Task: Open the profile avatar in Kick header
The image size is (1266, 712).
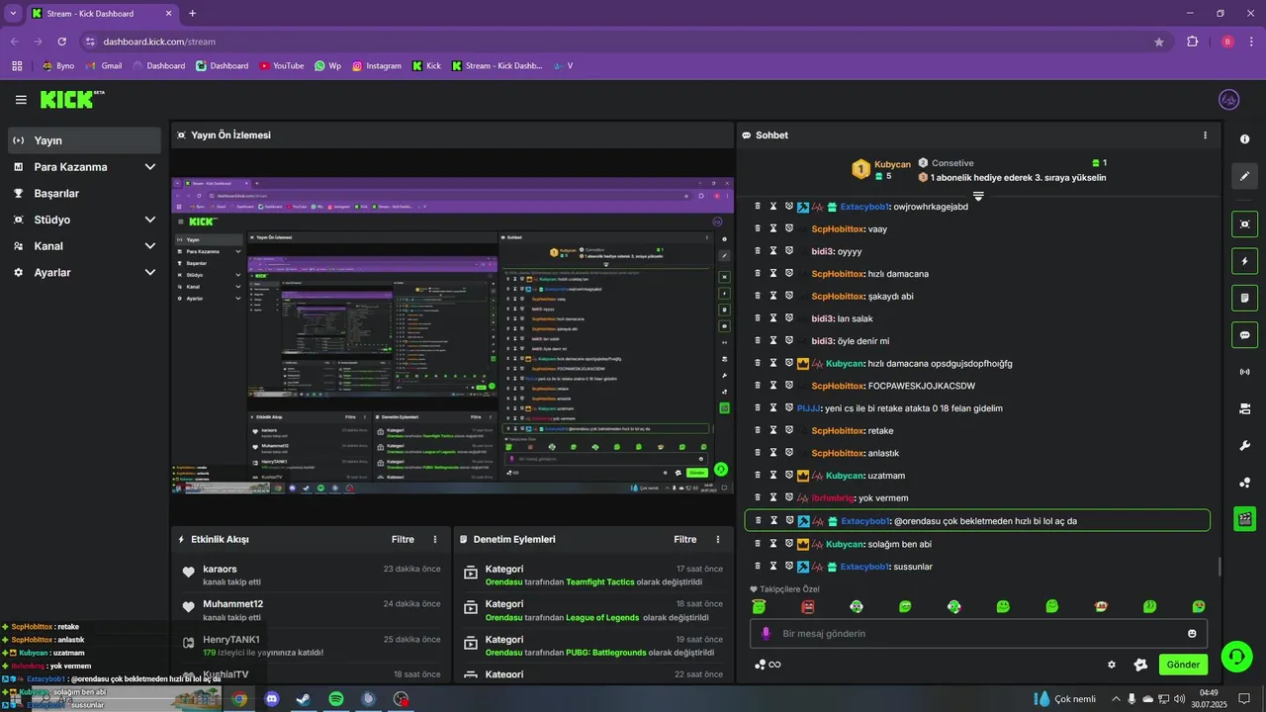Action: pyautogui.click(x=1229, y=100)
